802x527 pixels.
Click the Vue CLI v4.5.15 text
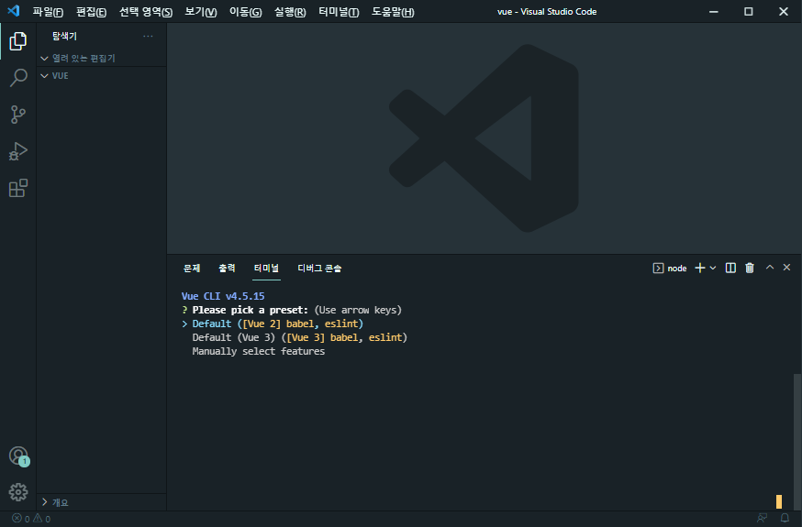[x=223, y=296]
